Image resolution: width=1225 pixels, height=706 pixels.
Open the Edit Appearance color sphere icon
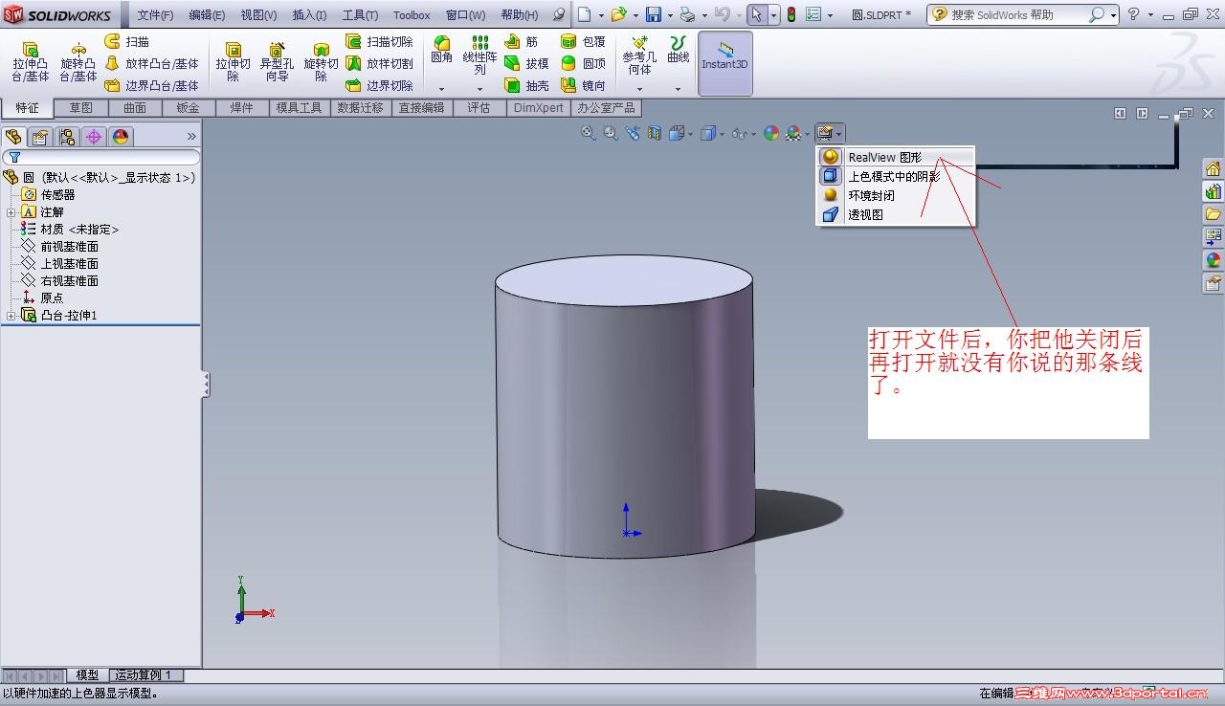point(770,134)
